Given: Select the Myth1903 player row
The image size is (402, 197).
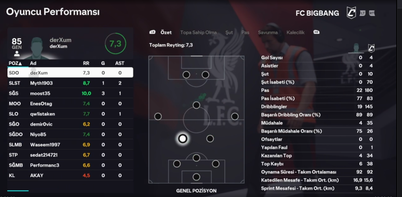Looking at the screenshot, I should pos(70,83).
